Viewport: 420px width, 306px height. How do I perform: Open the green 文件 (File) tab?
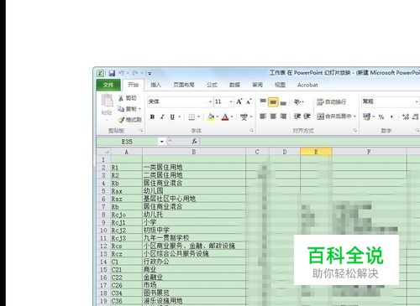pos(108,85)
